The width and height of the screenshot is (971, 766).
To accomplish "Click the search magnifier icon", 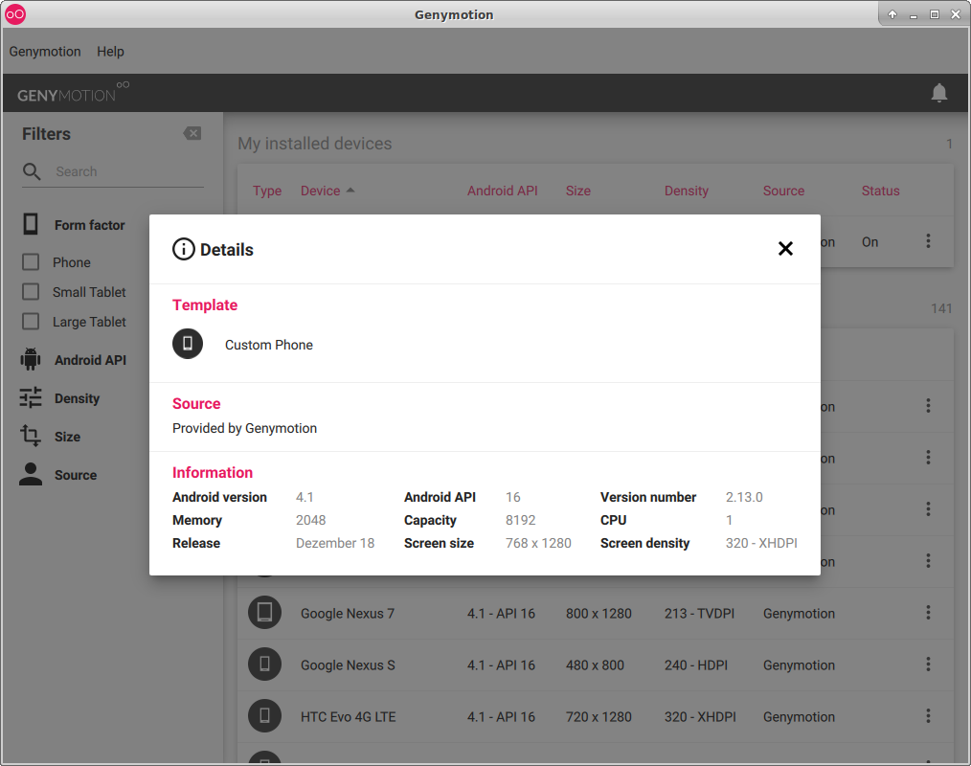I will pyautogui.click(x=32, y=171).
